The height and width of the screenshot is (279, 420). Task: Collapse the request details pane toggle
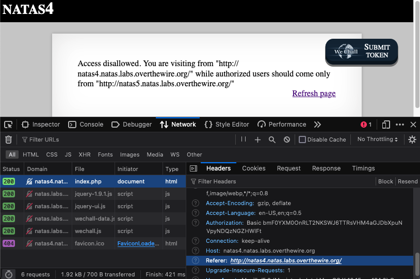point(193,168)
